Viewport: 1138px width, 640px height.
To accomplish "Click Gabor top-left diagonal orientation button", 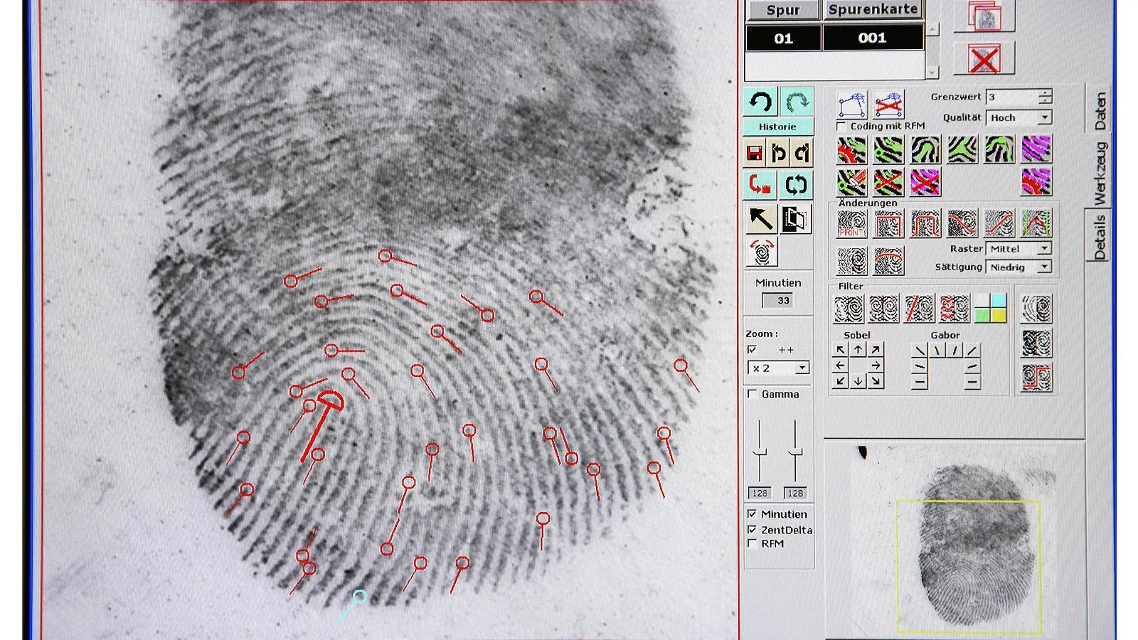I will [x=920, y=350].
